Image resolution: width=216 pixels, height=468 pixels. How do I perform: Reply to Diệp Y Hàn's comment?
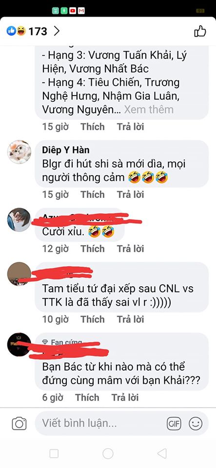click(130, 195)
